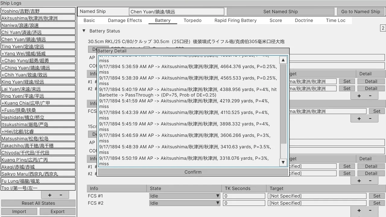Select +Chao Yung/超勇 ship
This screenshot has height=217, width=386.
pyautogui.click(x=38, y=61)
